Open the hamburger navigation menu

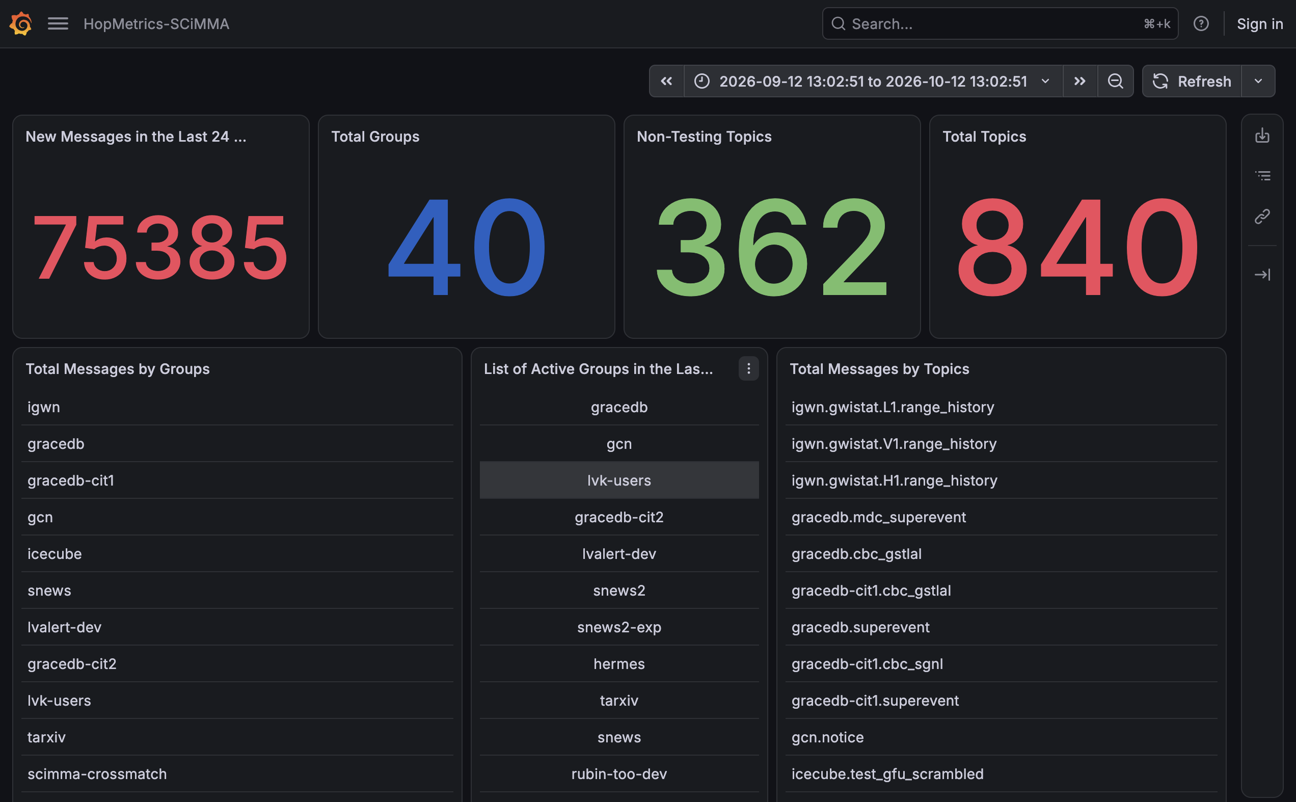coord(58,23)
